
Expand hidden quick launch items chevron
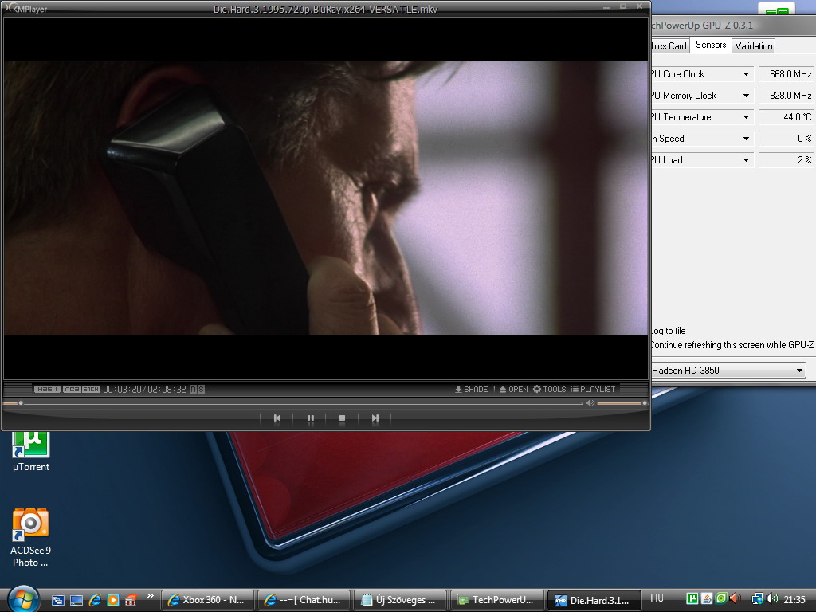click(151, 596)
